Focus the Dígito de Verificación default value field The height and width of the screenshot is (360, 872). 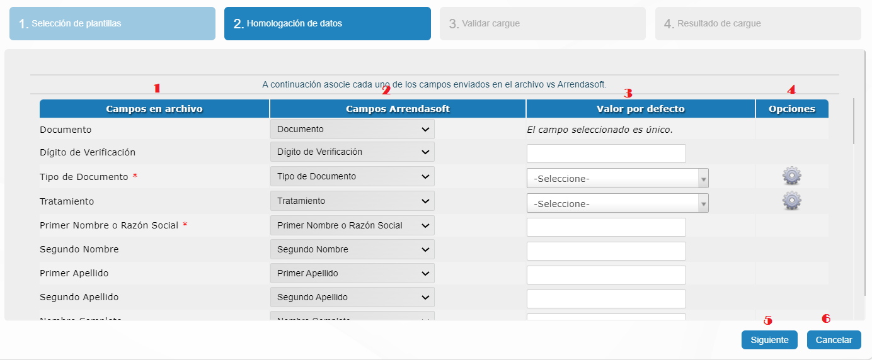coord(606,154)
